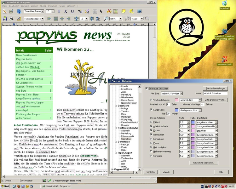Image resolution: width=236 pixels, height=189 pixels.
Task: Click the magnifying glass zoom icon
Action: tap(106, 19)
